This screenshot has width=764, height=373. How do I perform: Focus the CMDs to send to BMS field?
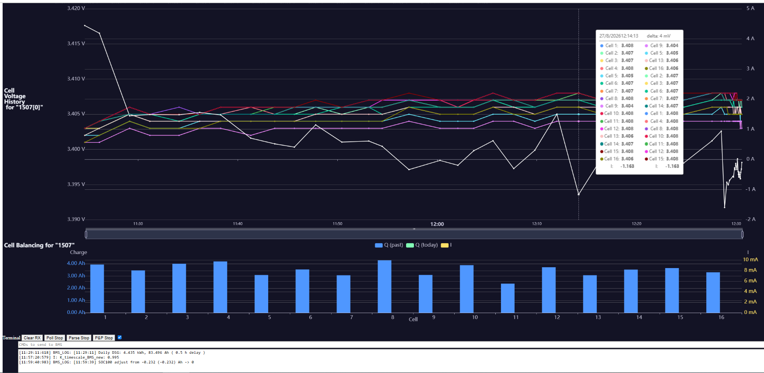tap(391, 345)
